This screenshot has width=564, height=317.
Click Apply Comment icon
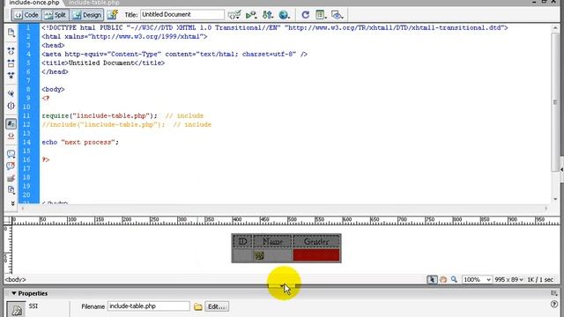pyautogui.click(x=11, y=154)
